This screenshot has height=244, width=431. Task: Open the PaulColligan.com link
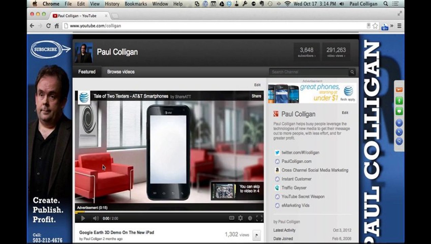(x=296, y=161)
